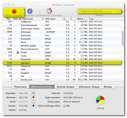Viewport: 127px width, 118px height.
Task: Select the kernel_task process row
Action: pyautogui.click(x=62, y=80)
